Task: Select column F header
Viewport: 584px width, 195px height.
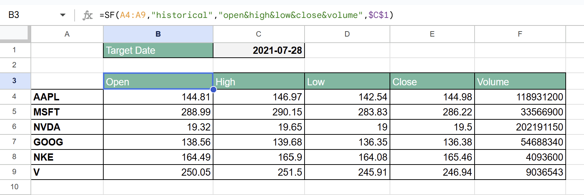Action: click(520, 34)
